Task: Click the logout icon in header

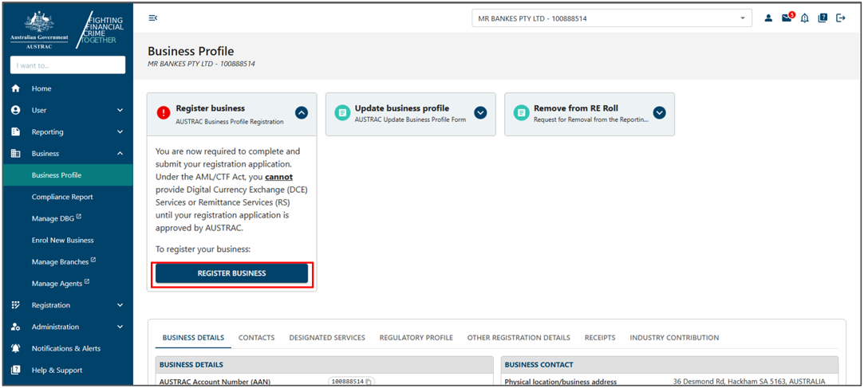Action: click(x=841, y=18)
